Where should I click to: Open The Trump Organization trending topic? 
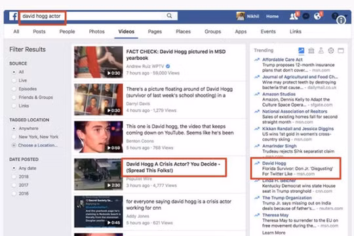click(x=286, y=197)
